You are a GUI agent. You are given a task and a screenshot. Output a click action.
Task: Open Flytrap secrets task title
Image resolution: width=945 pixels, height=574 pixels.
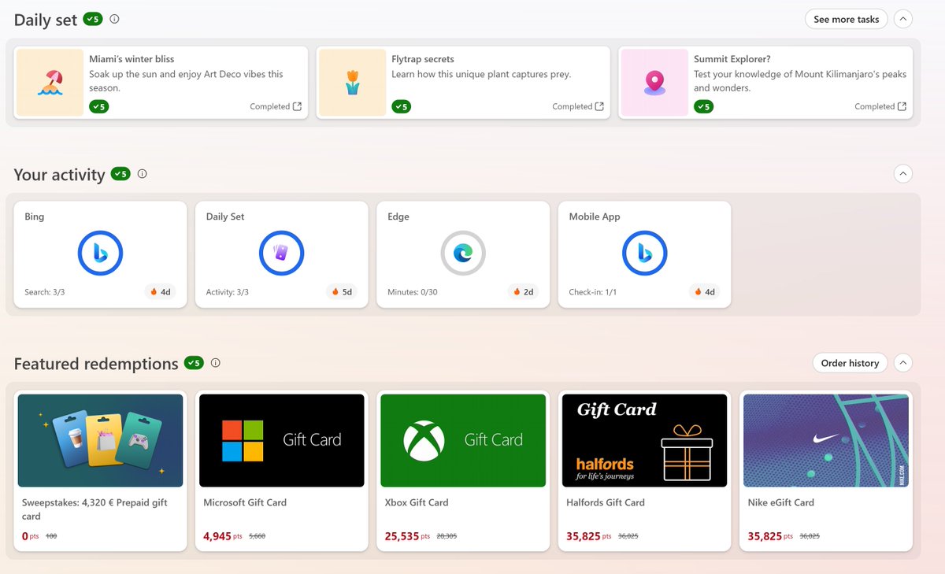click(423, 59)
